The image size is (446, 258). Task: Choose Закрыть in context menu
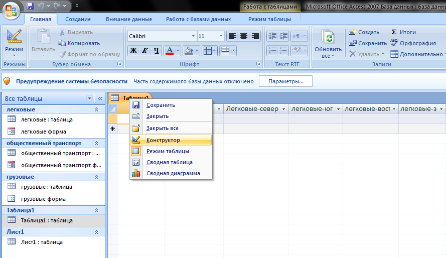point(171,116)
